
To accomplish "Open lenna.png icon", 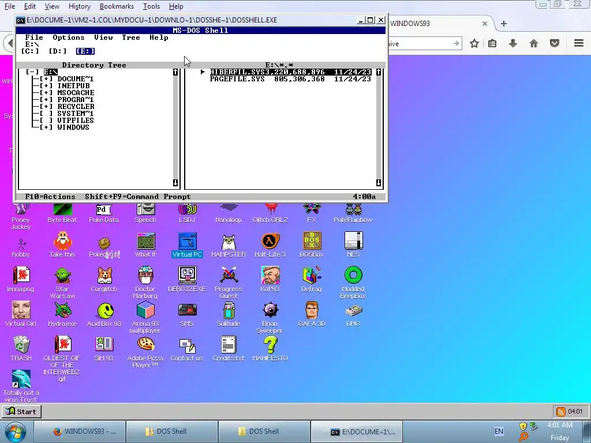I will (x=21, y=280).
